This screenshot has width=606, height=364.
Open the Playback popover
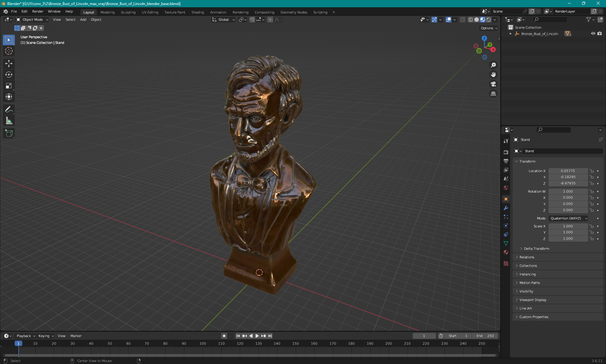pos(26,336)
